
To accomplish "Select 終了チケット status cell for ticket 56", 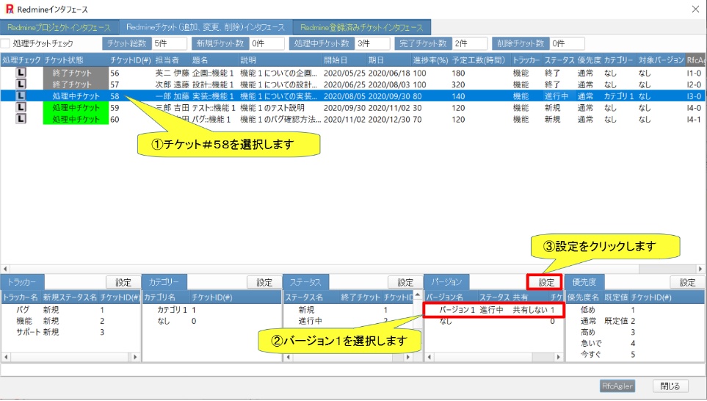I will click(x=76, y=73).
